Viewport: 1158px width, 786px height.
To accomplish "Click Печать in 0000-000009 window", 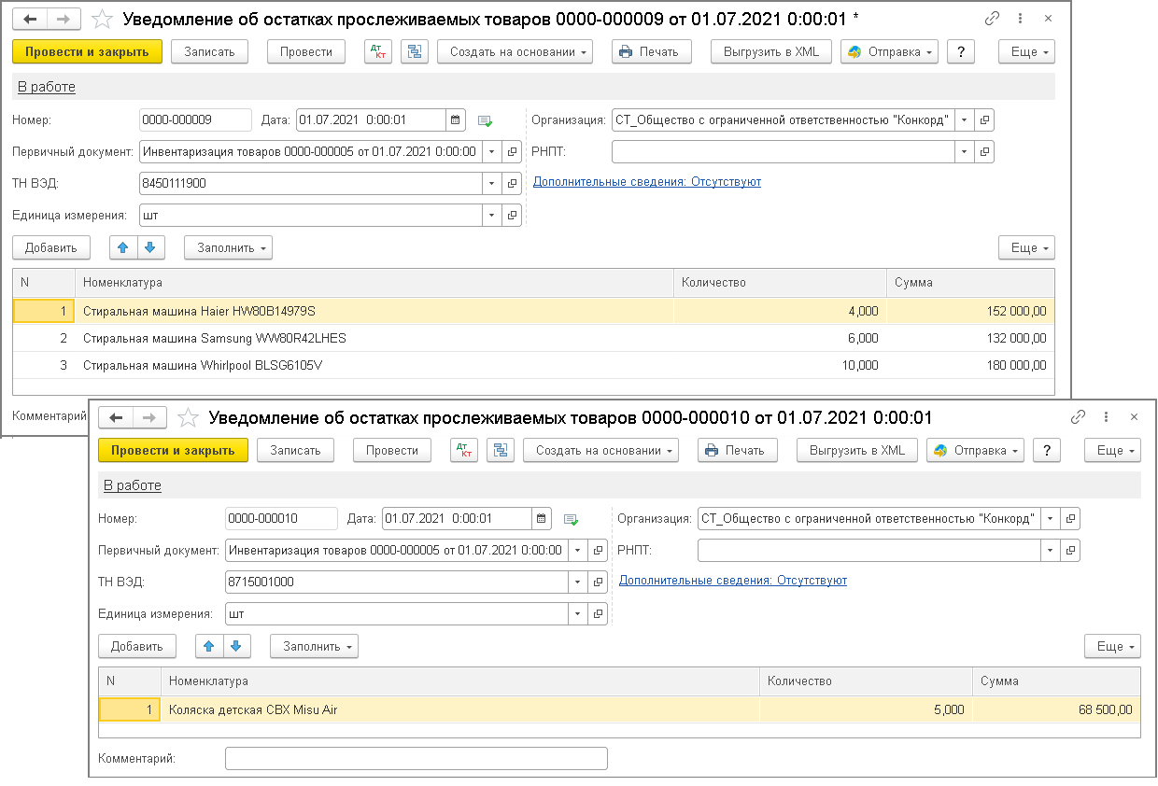I will [652, 51].
